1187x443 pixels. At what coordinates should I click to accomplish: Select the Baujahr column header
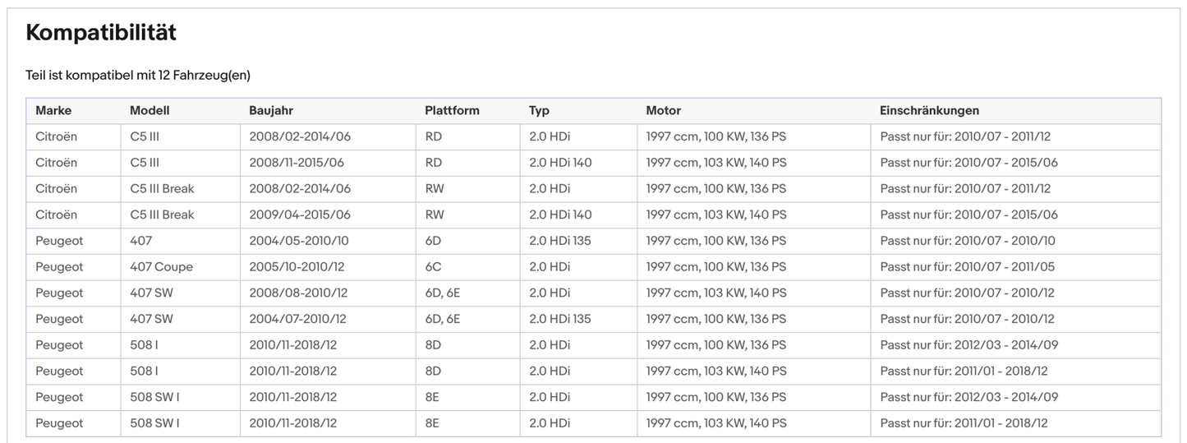pos(271,110)
